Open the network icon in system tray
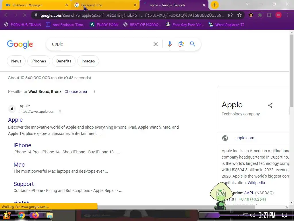294x221 pixels. pyautogui.click(x=246, y=215)
